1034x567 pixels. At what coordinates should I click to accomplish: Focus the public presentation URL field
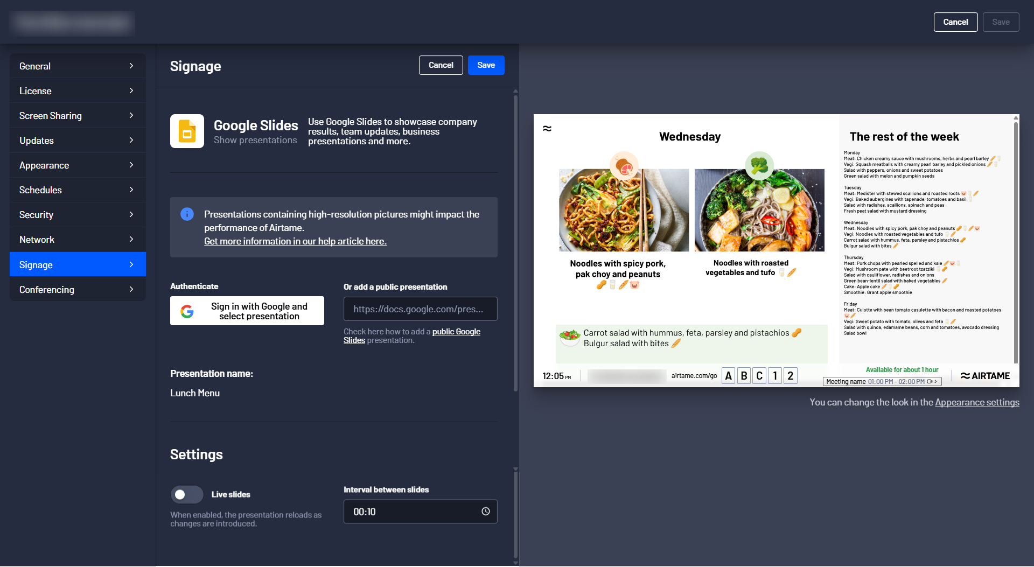point(420,309)
